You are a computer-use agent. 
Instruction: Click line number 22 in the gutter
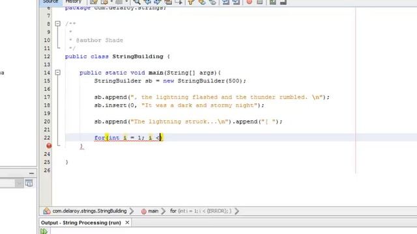(47, 138)
